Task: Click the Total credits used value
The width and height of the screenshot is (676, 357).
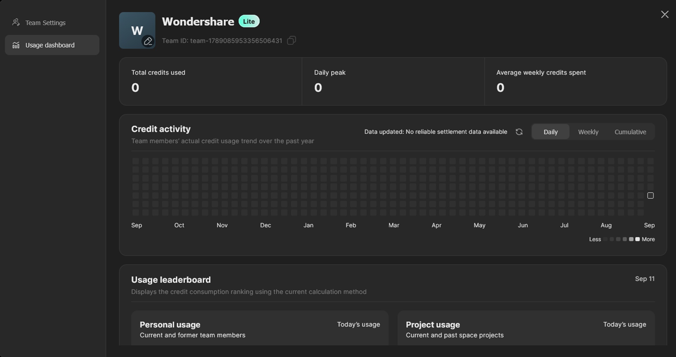Action: [135, 87]
